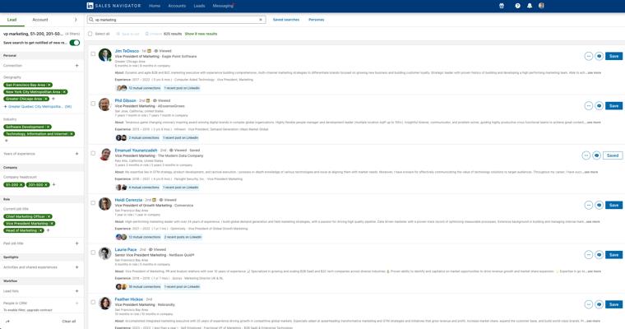Viewport: 625px width, 329px height.
Task: Expand the Connection filter
Action: click(x=77, y=66)
